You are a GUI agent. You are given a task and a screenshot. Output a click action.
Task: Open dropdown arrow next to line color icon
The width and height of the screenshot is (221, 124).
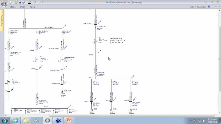(x=32, y=2)
